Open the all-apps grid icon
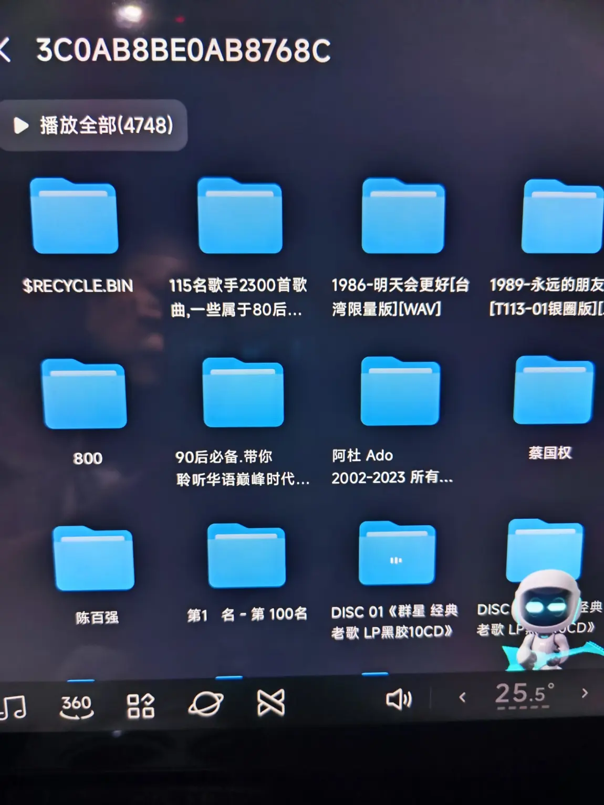Image resolution: width=604 pixels, height=805 pixels. (x=140, y=705)
